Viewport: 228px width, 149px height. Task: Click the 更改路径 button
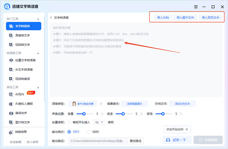pos(136,141)
